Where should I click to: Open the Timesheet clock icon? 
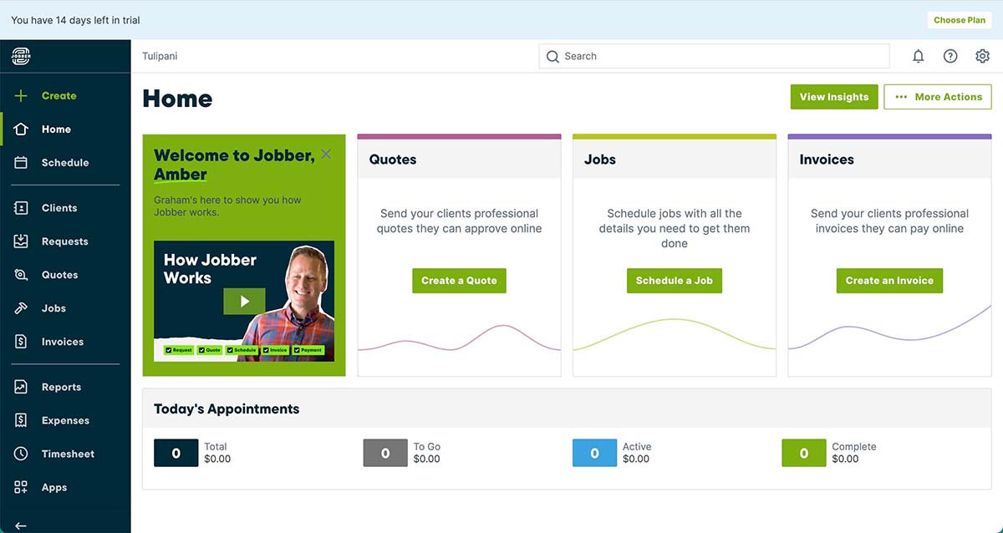tap(20, 453)
